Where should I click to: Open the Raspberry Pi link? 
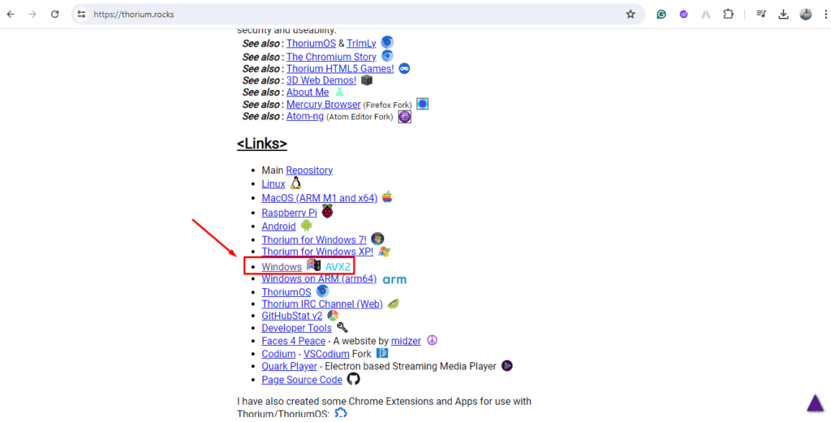(289, 213)
